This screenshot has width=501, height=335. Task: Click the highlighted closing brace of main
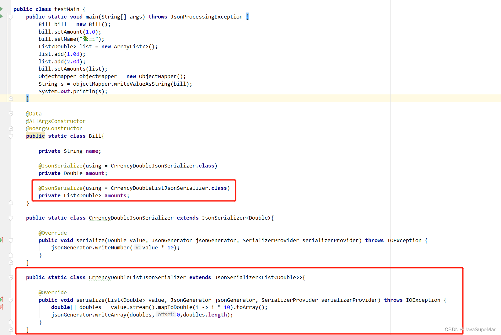pos(28,98)
